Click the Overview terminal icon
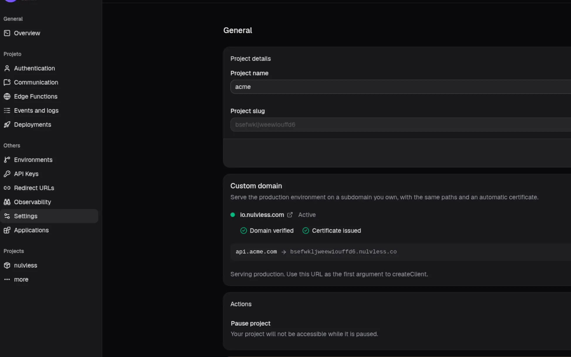571x357 pixels. click(x=7, y=33)
